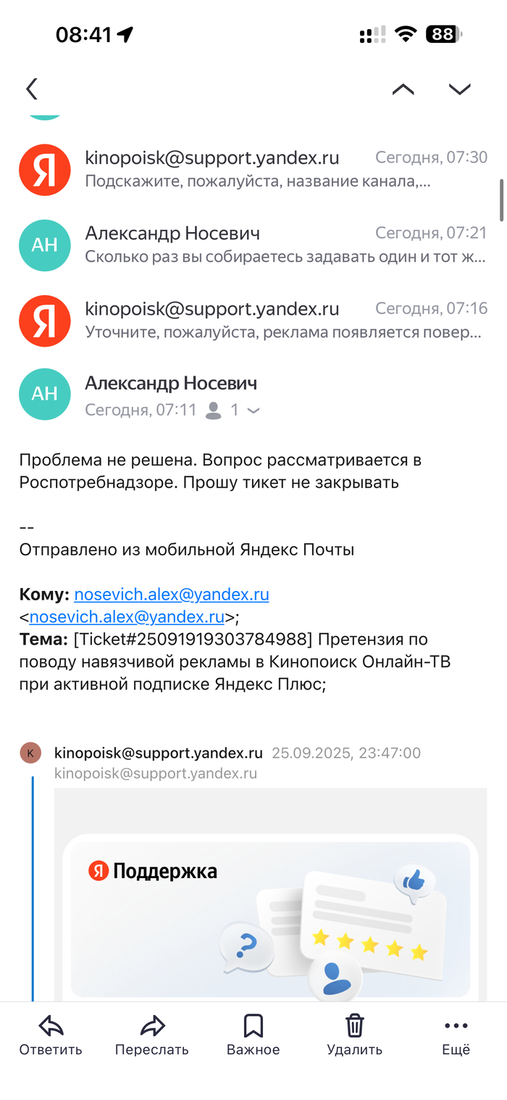Tap the quoted kinopoisk@support.yandex.ru sender name
The image size is (507, 1100).
[x=158, y=753]
